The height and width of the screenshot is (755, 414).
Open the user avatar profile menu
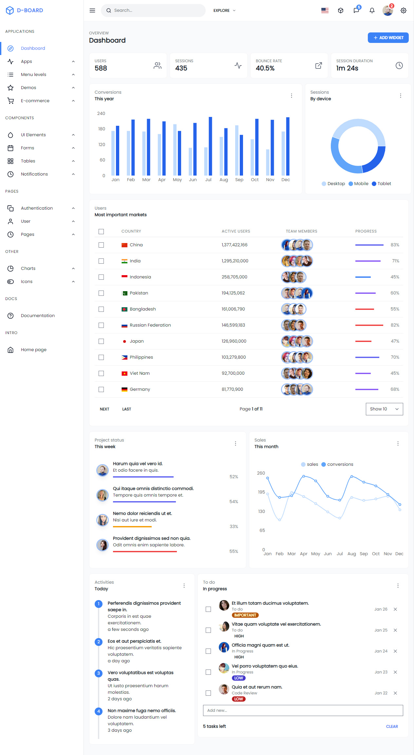[388, 10]
